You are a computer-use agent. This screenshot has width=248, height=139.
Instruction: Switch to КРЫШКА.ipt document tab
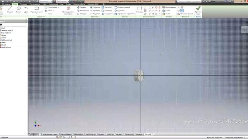point(79,134)
